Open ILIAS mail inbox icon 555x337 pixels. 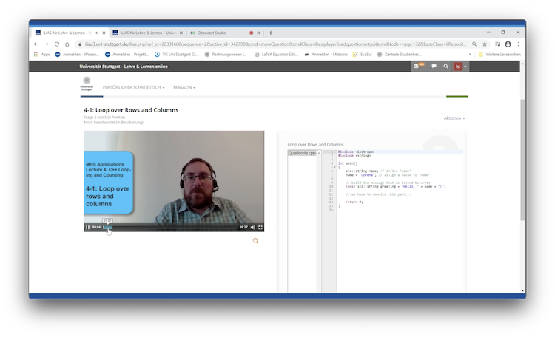pyautogui.click(x=418, y=66)
